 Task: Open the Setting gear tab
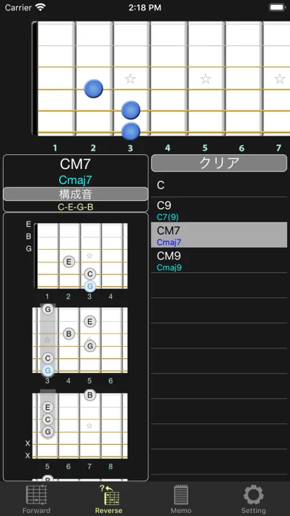253,499
